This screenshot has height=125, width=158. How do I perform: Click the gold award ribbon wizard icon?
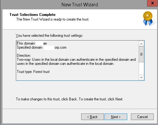click(148, 18)
